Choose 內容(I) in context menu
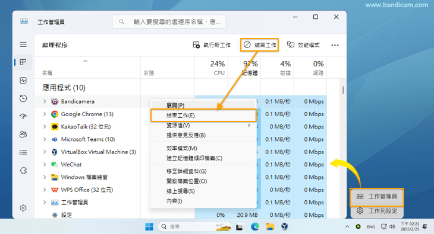This screenshot has height=234, width=434. (x=203, y=201)
